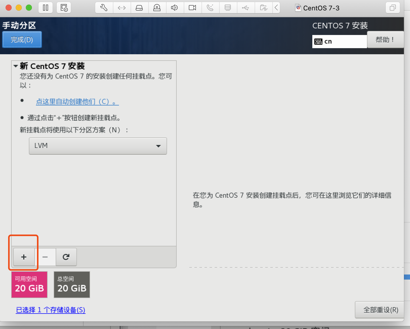Open 已选择 1 个存储设备(S) link
The width and height of the screenshot is (410, 329).
51,310
